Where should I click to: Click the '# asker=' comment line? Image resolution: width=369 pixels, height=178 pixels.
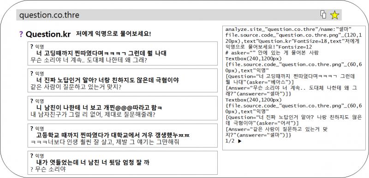pyautogui.click(x=272, y=53)
